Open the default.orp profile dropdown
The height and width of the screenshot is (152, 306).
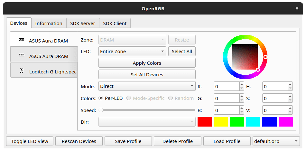coord(276,141)
